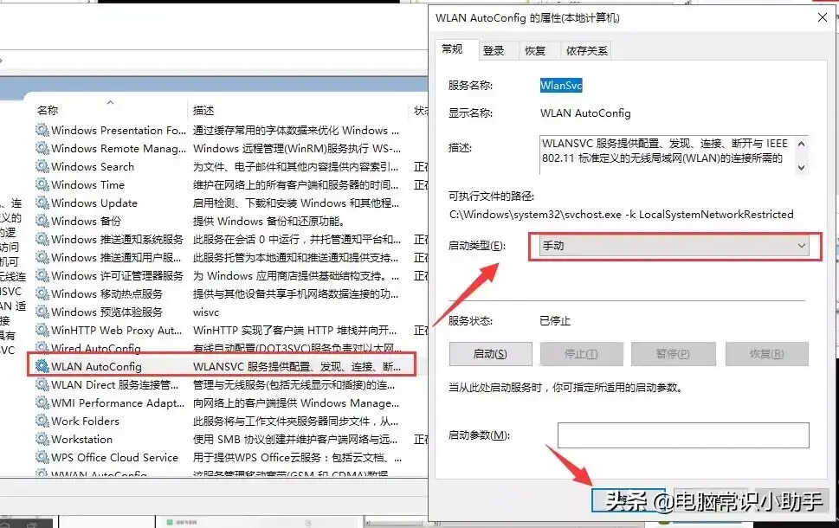Select the Windows 备份 service name
The image size is (839, 528).
(x=86, y=221)
